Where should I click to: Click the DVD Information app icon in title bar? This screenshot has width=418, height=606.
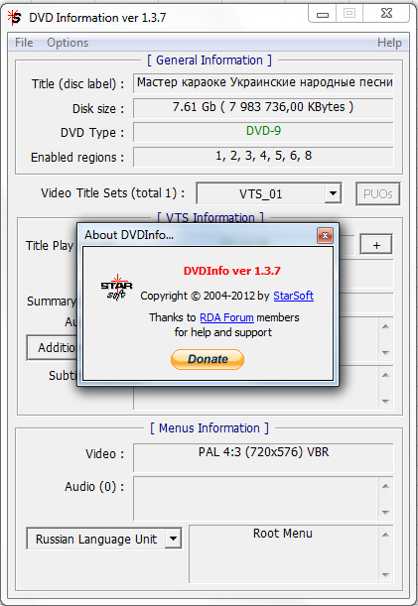(x=15, y=18)
